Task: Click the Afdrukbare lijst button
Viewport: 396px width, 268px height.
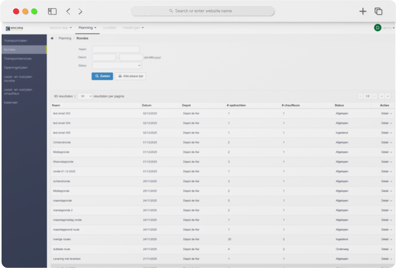Action: tap(130, 76)
